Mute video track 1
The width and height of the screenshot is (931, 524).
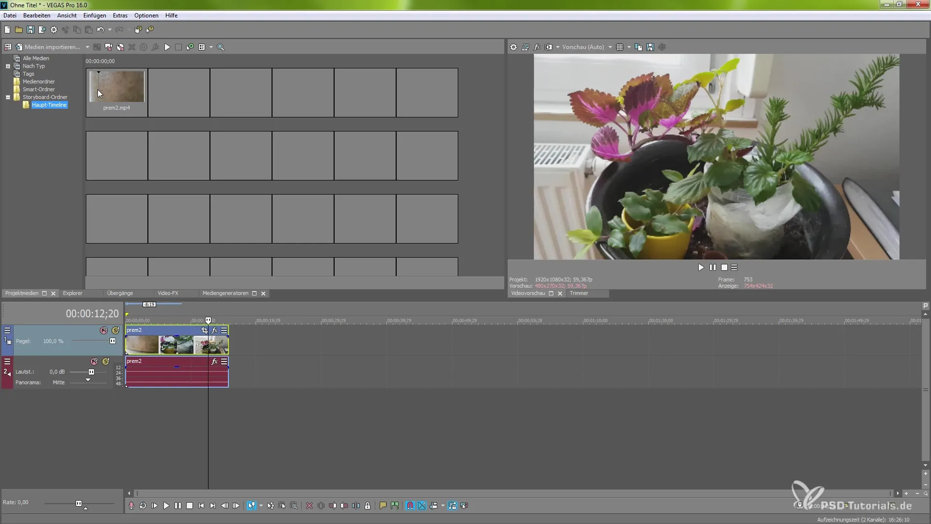104,330
